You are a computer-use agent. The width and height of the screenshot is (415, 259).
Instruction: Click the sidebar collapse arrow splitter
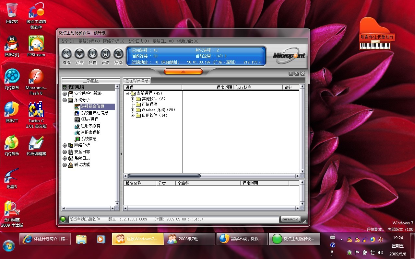tap(121, 154)
